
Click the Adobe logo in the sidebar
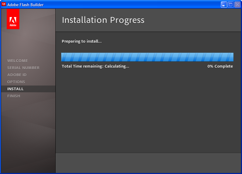(x=13, y=19)
